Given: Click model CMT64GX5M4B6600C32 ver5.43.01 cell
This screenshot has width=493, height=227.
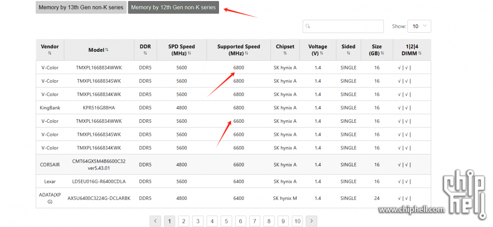Looking at the screenshot, I should (99, 165).
